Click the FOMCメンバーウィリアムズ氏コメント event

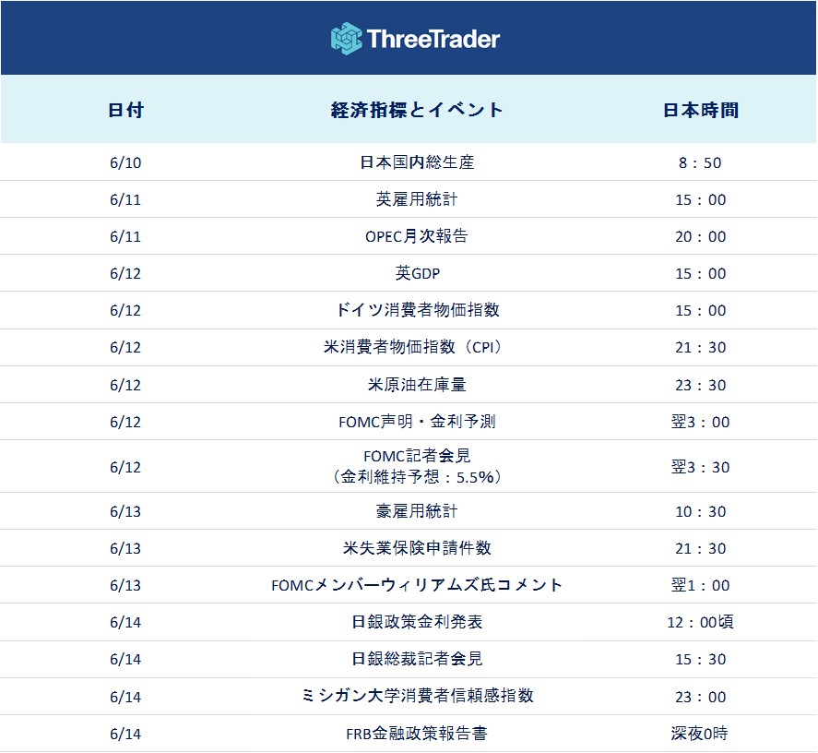point(417,585)
